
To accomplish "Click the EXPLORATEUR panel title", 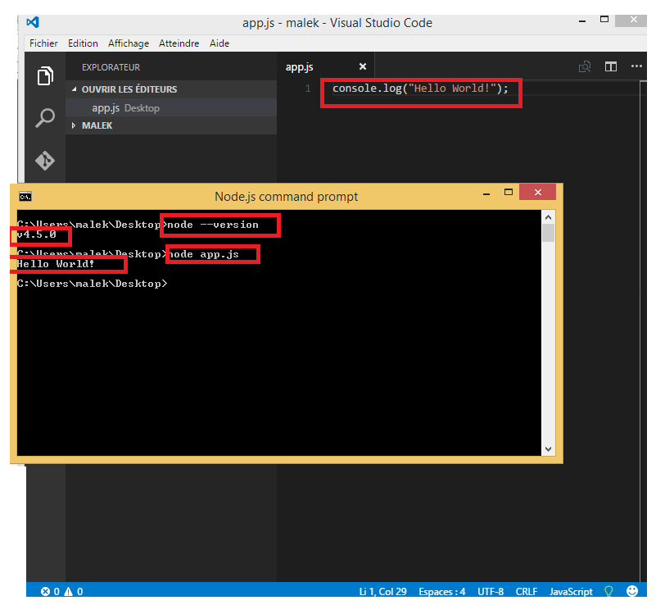I will (111, 67).
